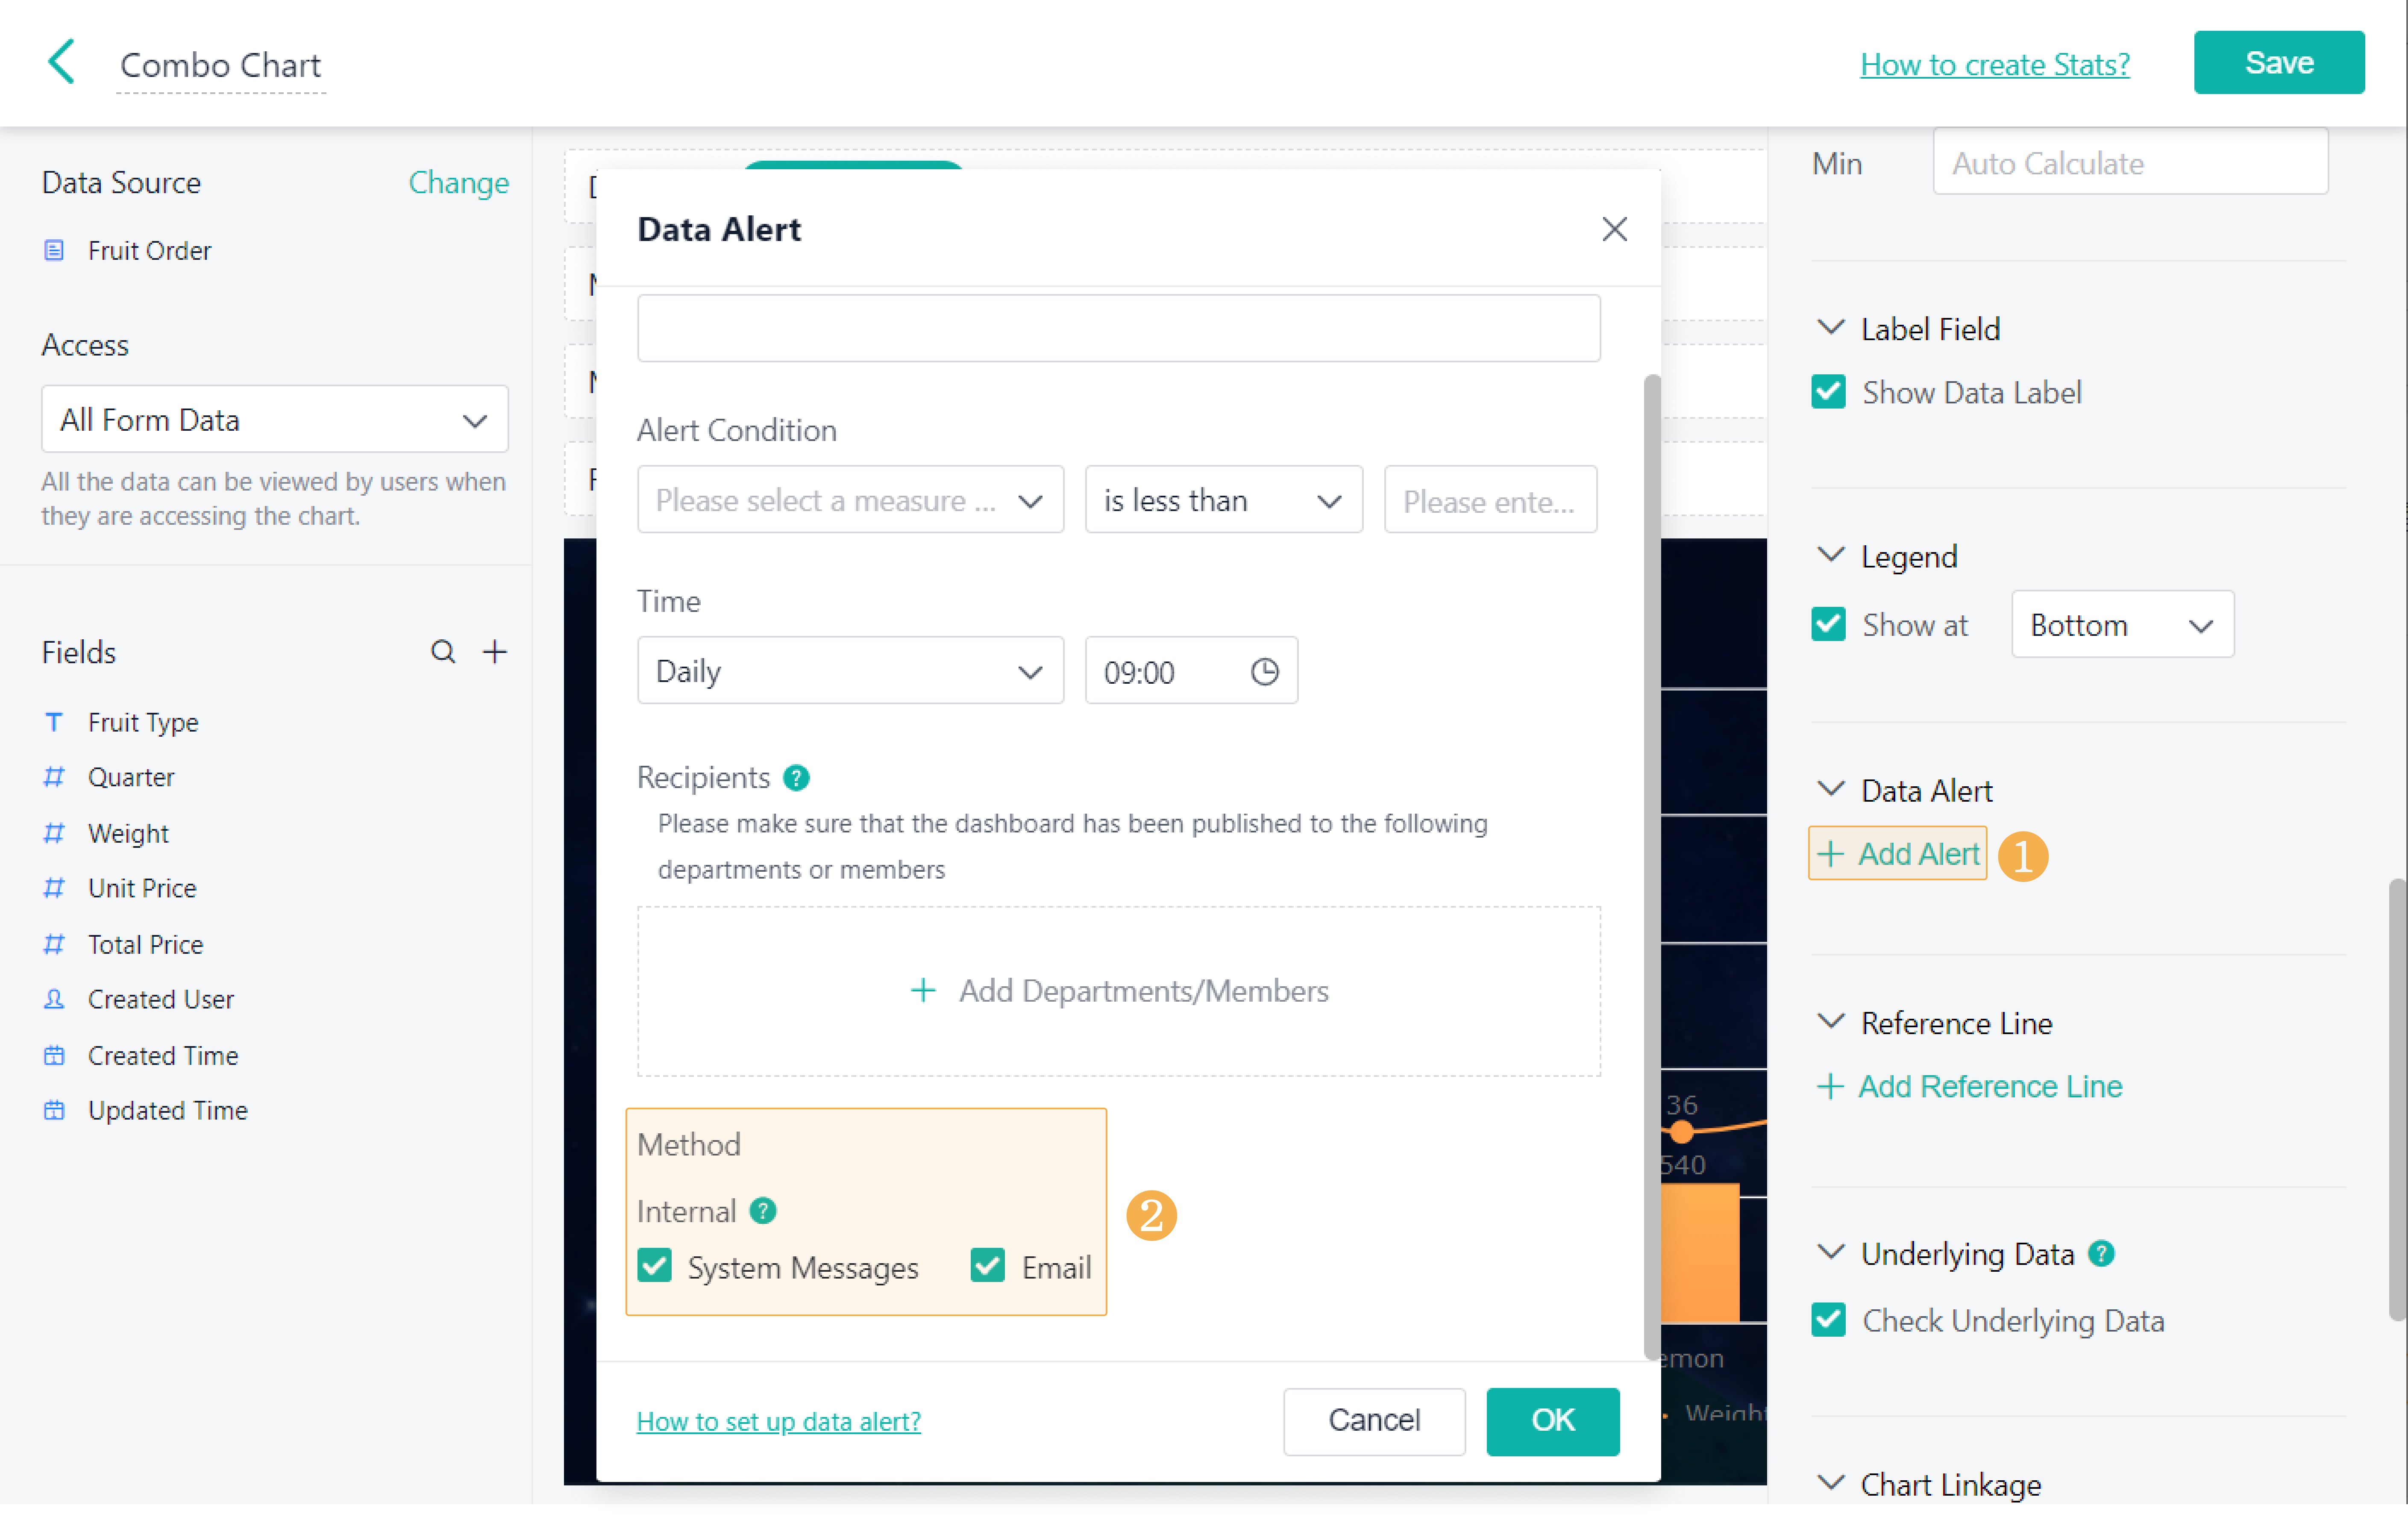Screen dimensions: 2408x1523
Task: Close the Data Alert dialog
Action: [1614, 229]
